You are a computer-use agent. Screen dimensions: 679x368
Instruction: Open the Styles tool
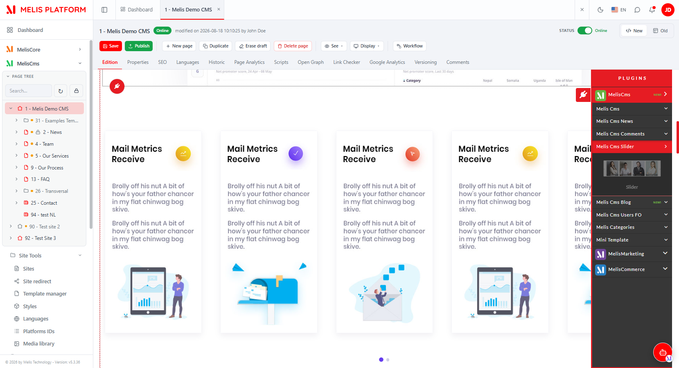pyautogui.click(x=30, y=306)
